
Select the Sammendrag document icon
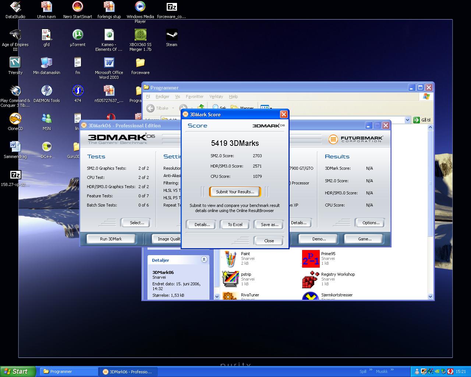click(15, 150)
